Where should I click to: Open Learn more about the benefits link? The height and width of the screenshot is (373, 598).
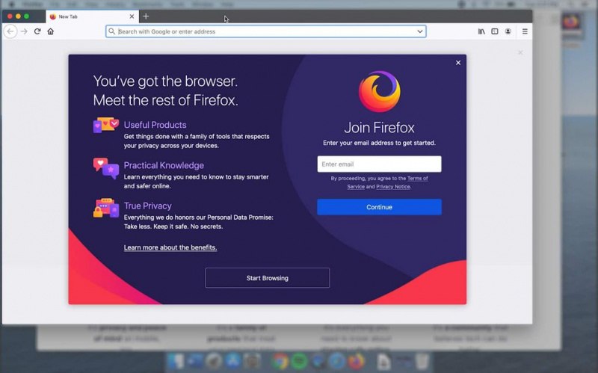170,247
